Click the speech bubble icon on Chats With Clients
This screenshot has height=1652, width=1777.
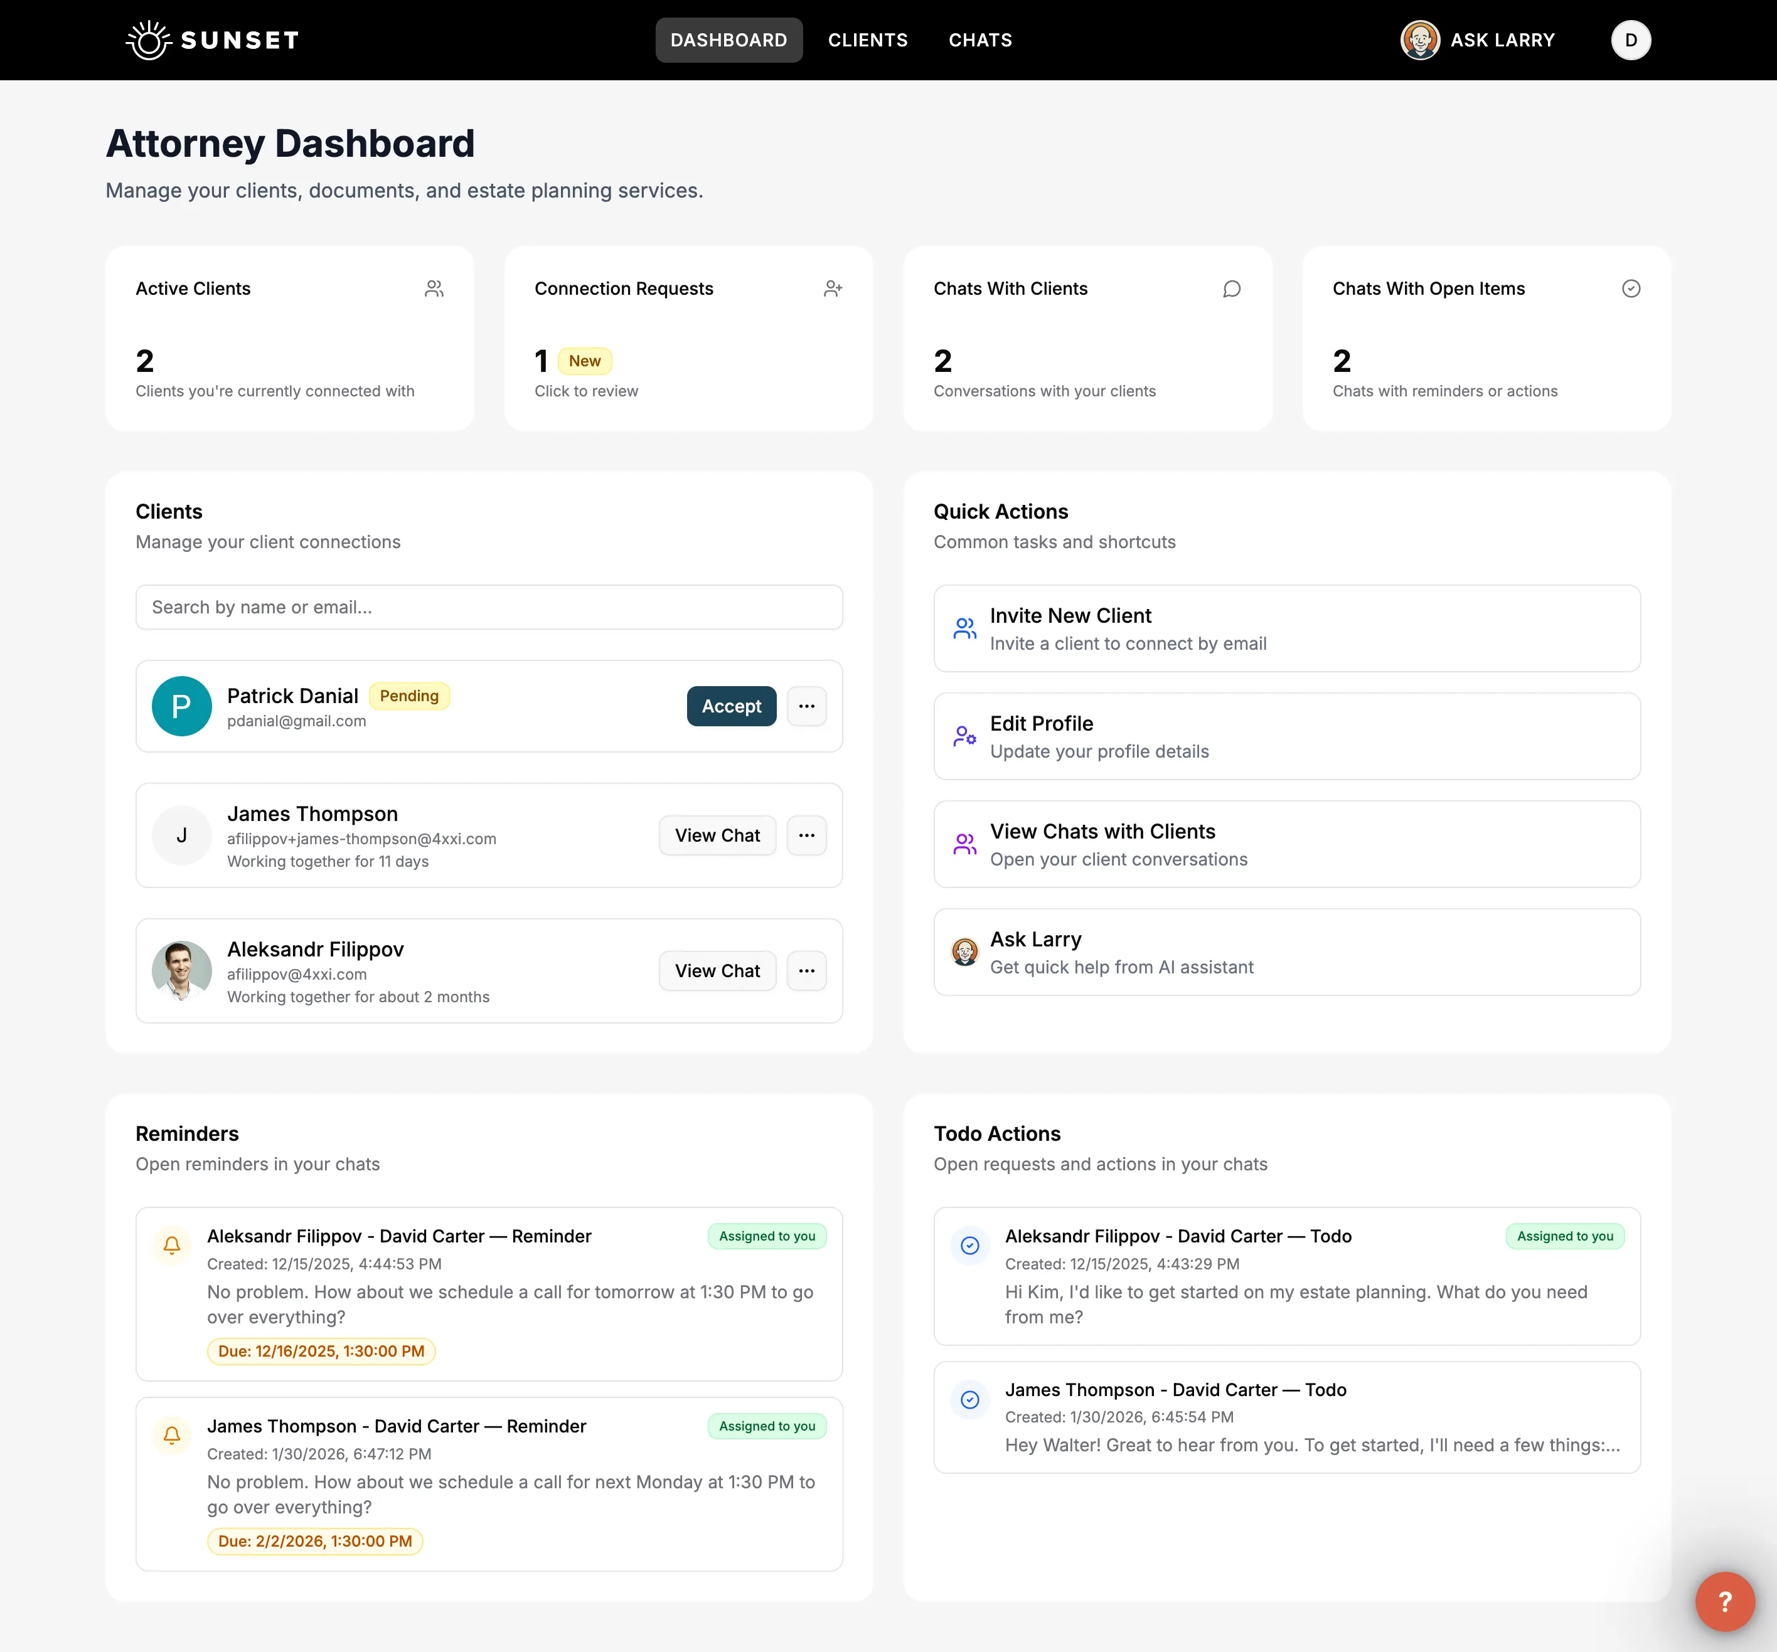pyautogui.click(x=1232, y=289)
